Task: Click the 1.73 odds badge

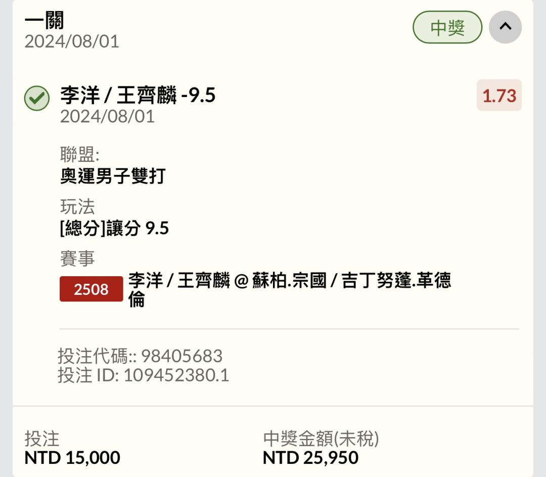Action: pos(499,95)
